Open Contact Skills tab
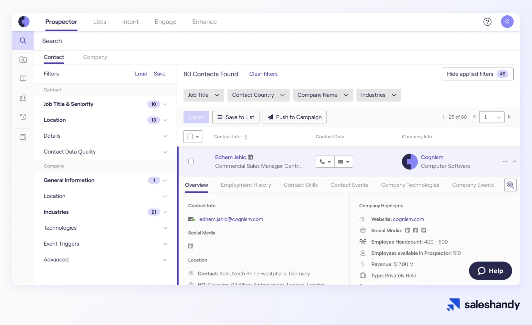This screenshot has height=325, width=532. 301,185
